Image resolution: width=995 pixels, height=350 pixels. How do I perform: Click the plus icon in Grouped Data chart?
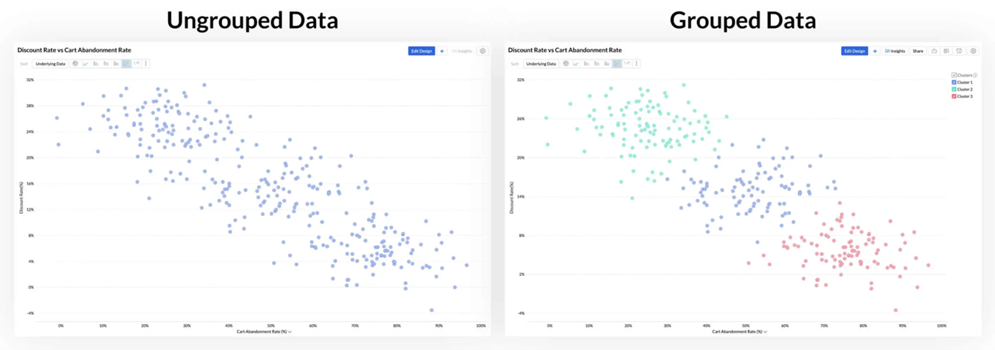874,51
